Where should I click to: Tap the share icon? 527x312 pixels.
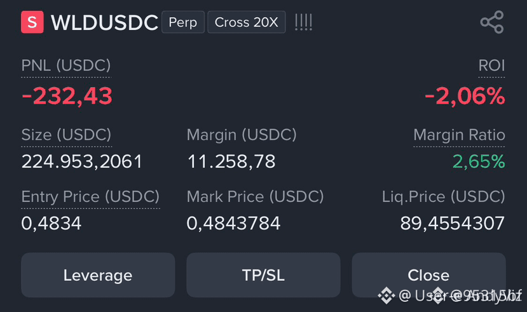tap(491, 22)
